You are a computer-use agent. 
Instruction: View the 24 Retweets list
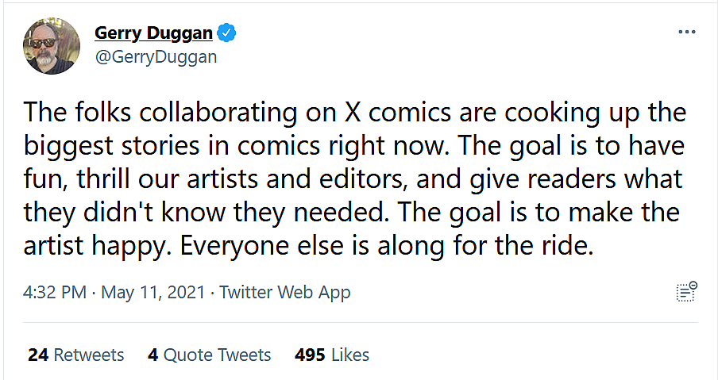(76, 355)
